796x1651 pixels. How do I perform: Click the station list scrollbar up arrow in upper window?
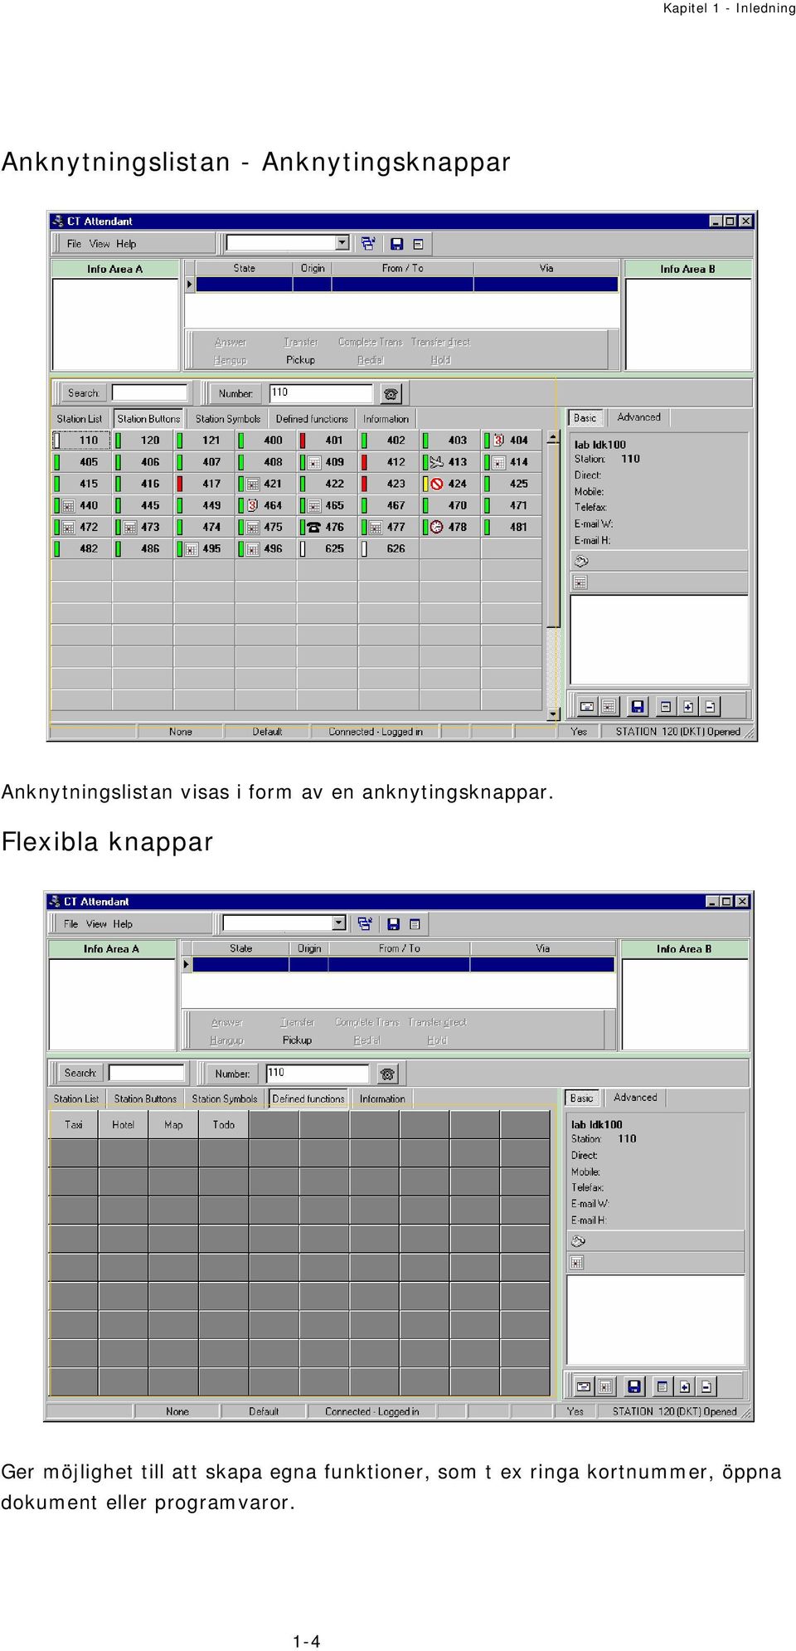(x=553, y=436)
